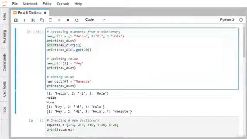
Task: Run the selected cell with the play icon
Action: (59, 20)
